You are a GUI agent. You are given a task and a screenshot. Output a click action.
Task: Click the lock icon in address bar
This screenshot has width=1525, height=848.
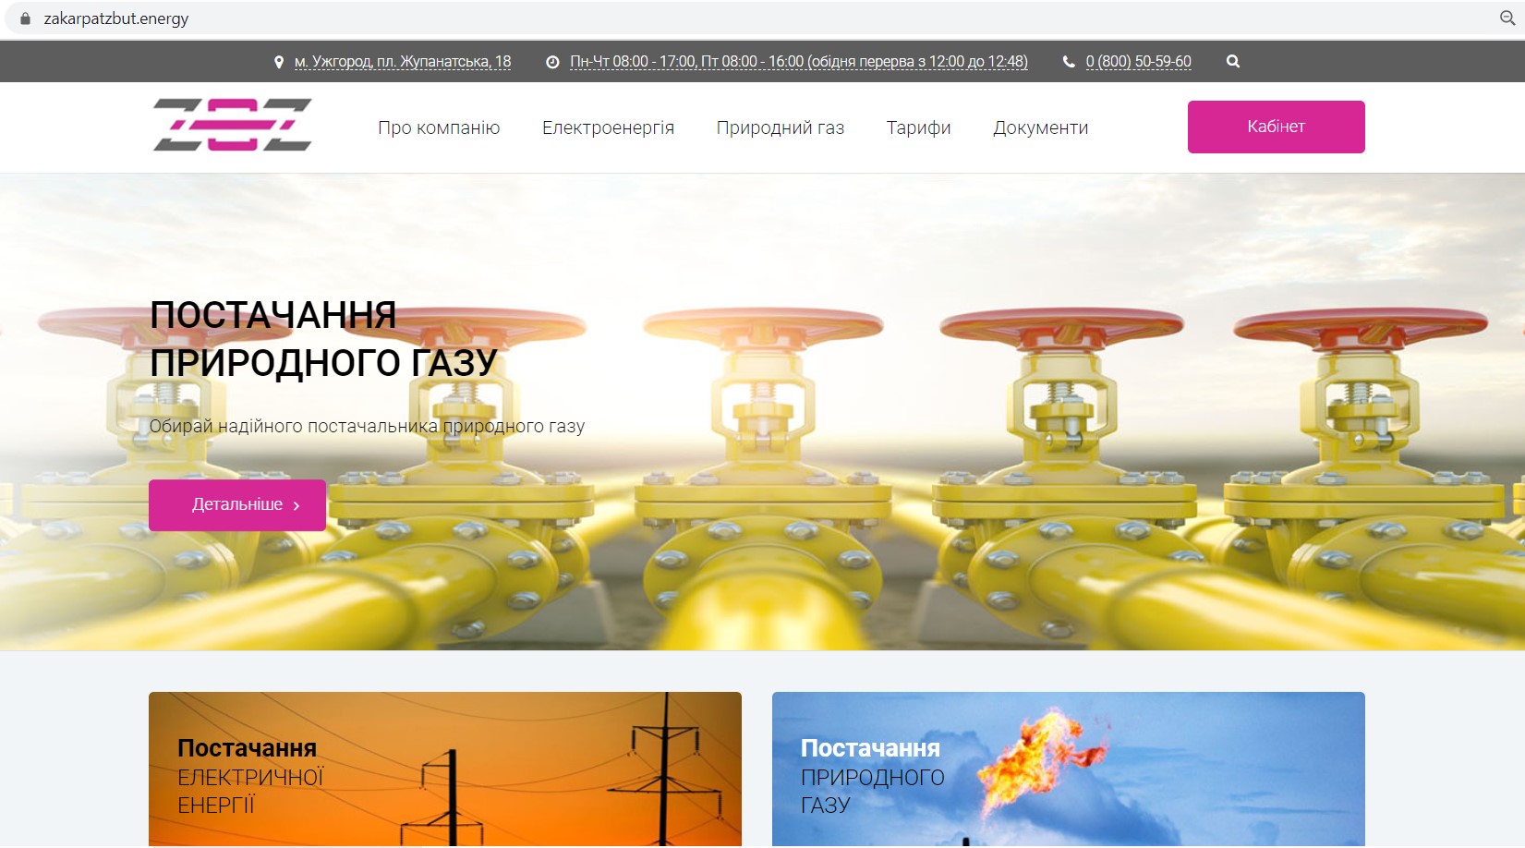(25, 18)
